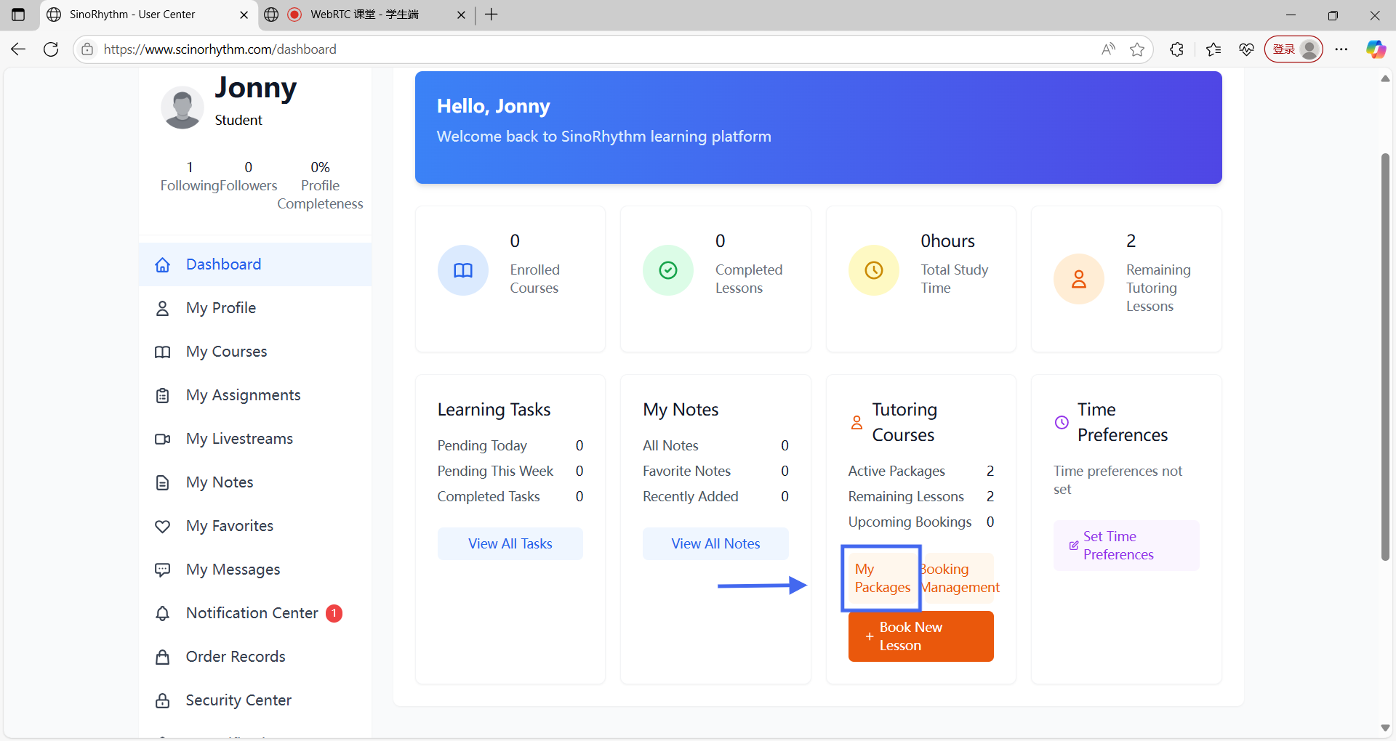Viewport: 1396px width, 741px height.
Task: Open My Livestreams in sidebar
Action: pyautogui.click(x=255, y=439)
